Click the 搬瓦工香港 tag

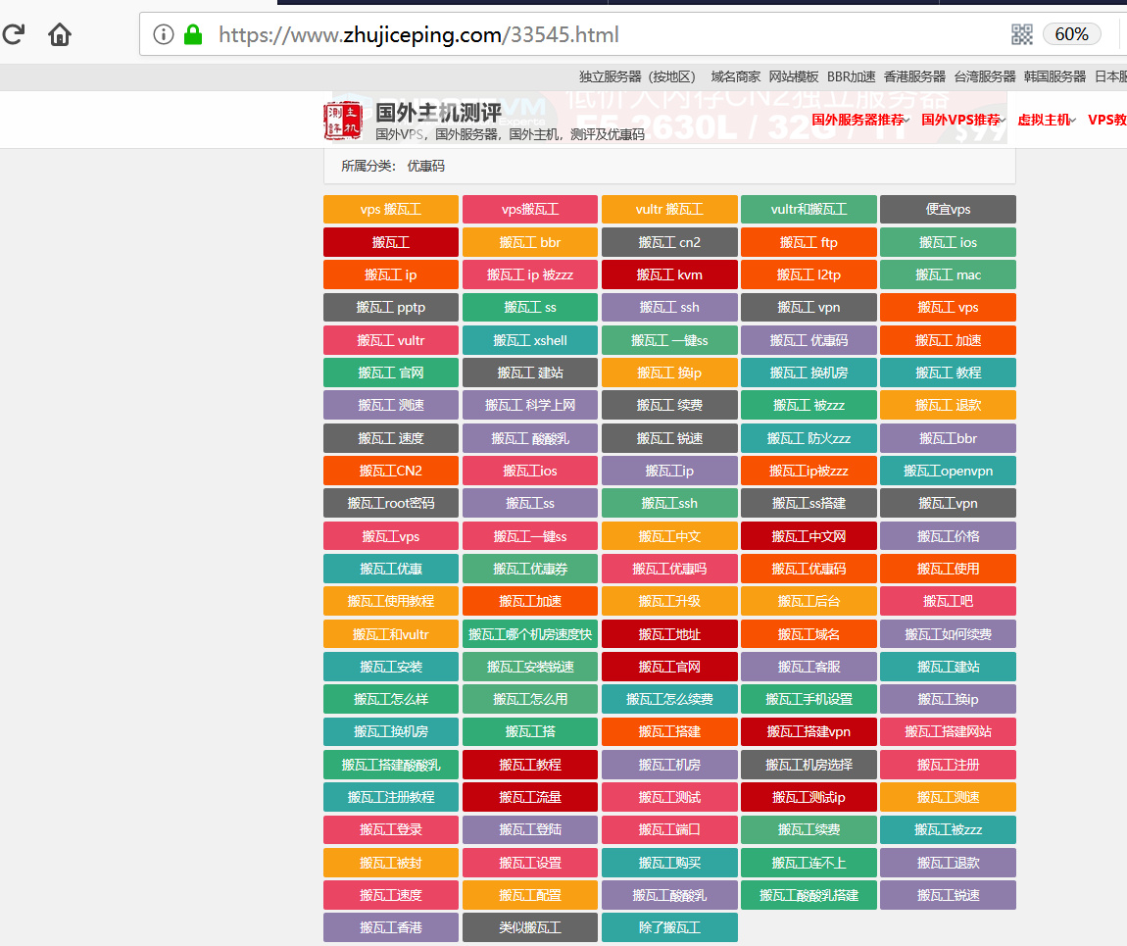click(390, 926)
